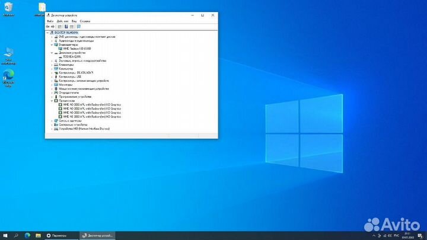Open the Вид menu
Screen dimensions: 427x240
pos(74,21)
